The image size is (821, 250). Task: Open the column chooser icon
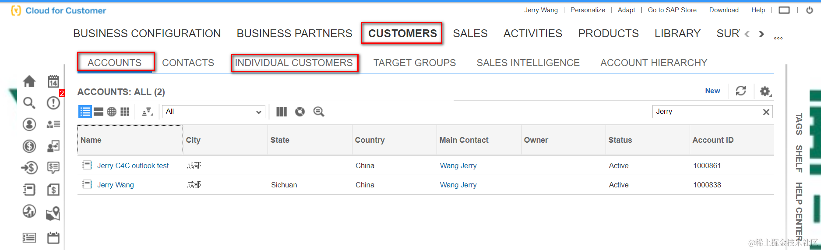click(x=282, y=112)
